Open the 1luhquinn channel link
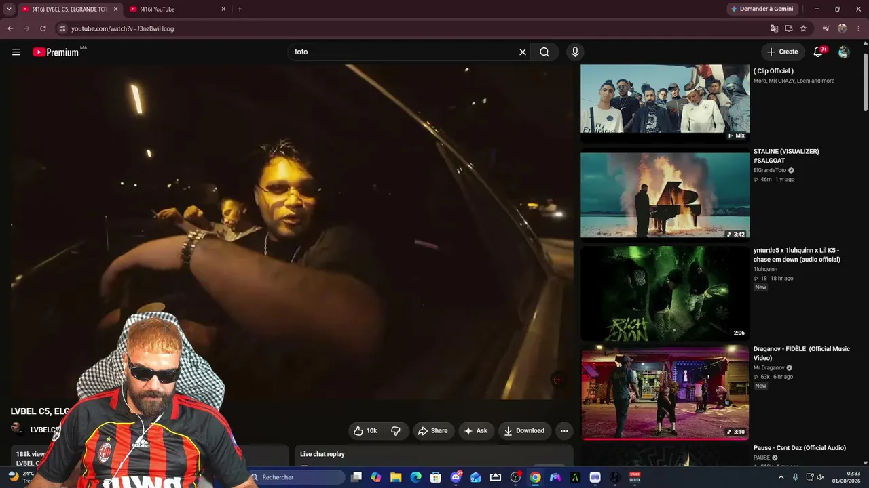Screen dimensions: 869x488 tap(765, 269)
